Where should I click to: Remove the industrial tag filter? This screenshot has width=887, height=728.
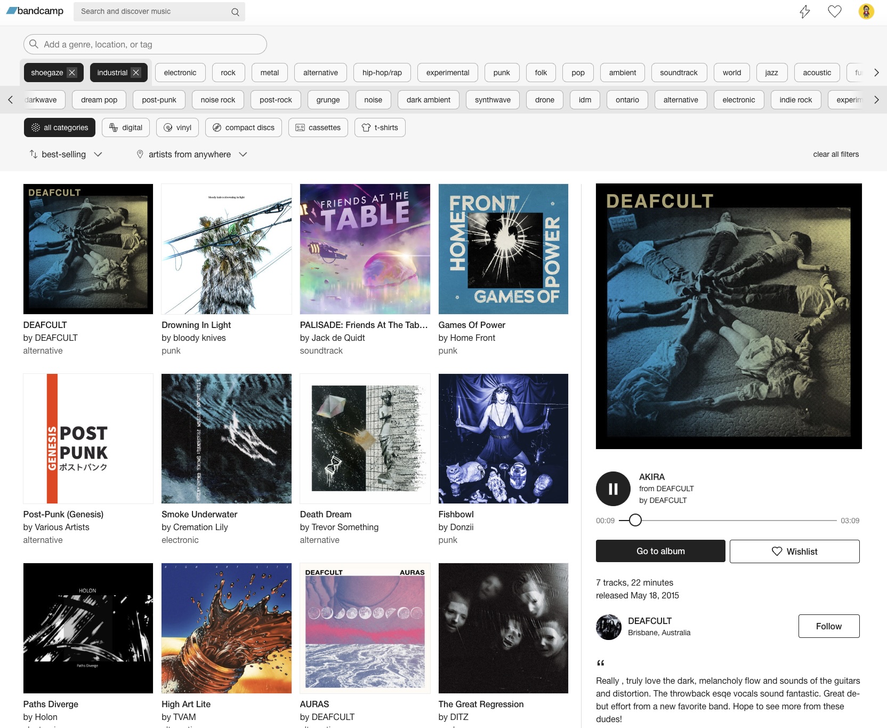[x=136, y=73]
